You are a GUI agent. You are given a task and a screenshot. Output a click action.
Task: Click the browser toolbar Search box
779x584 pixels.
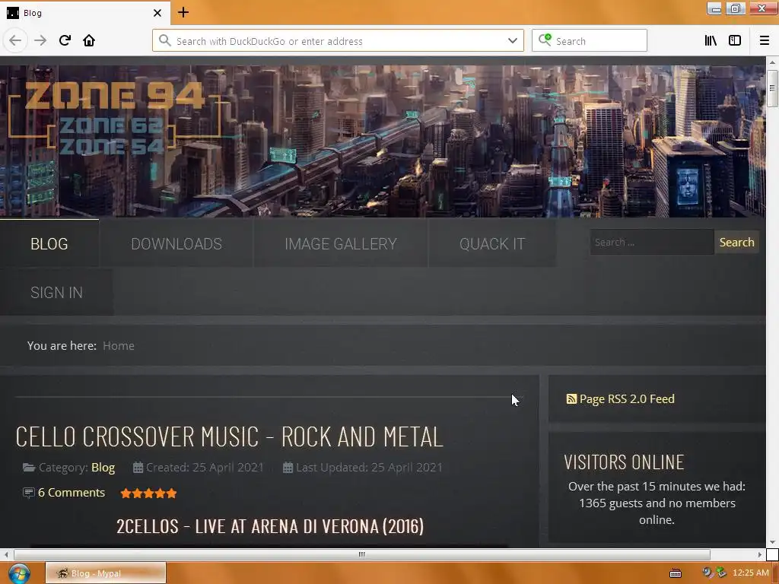[x=590, y=41]
